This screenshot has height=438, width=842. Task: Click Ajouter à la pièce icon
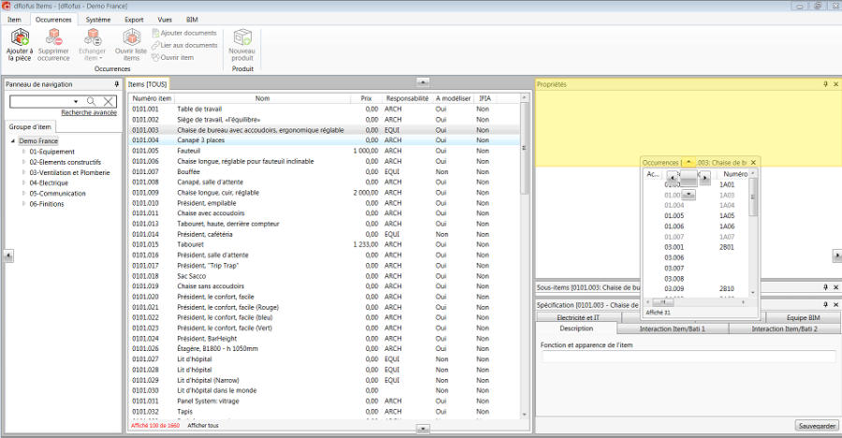click(19, 37)
